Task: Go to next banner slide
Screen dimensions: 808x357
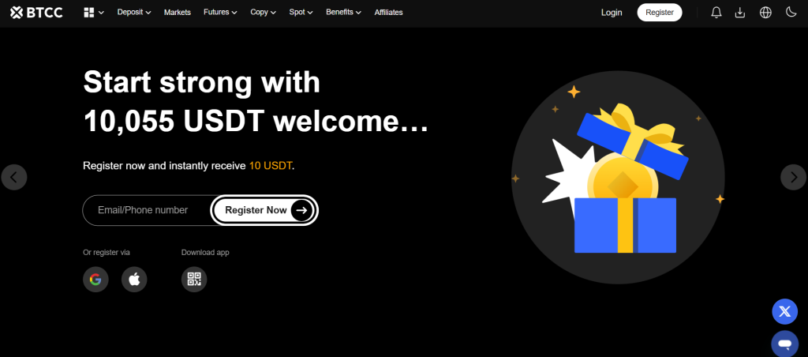Action: (x=794, y=178)
